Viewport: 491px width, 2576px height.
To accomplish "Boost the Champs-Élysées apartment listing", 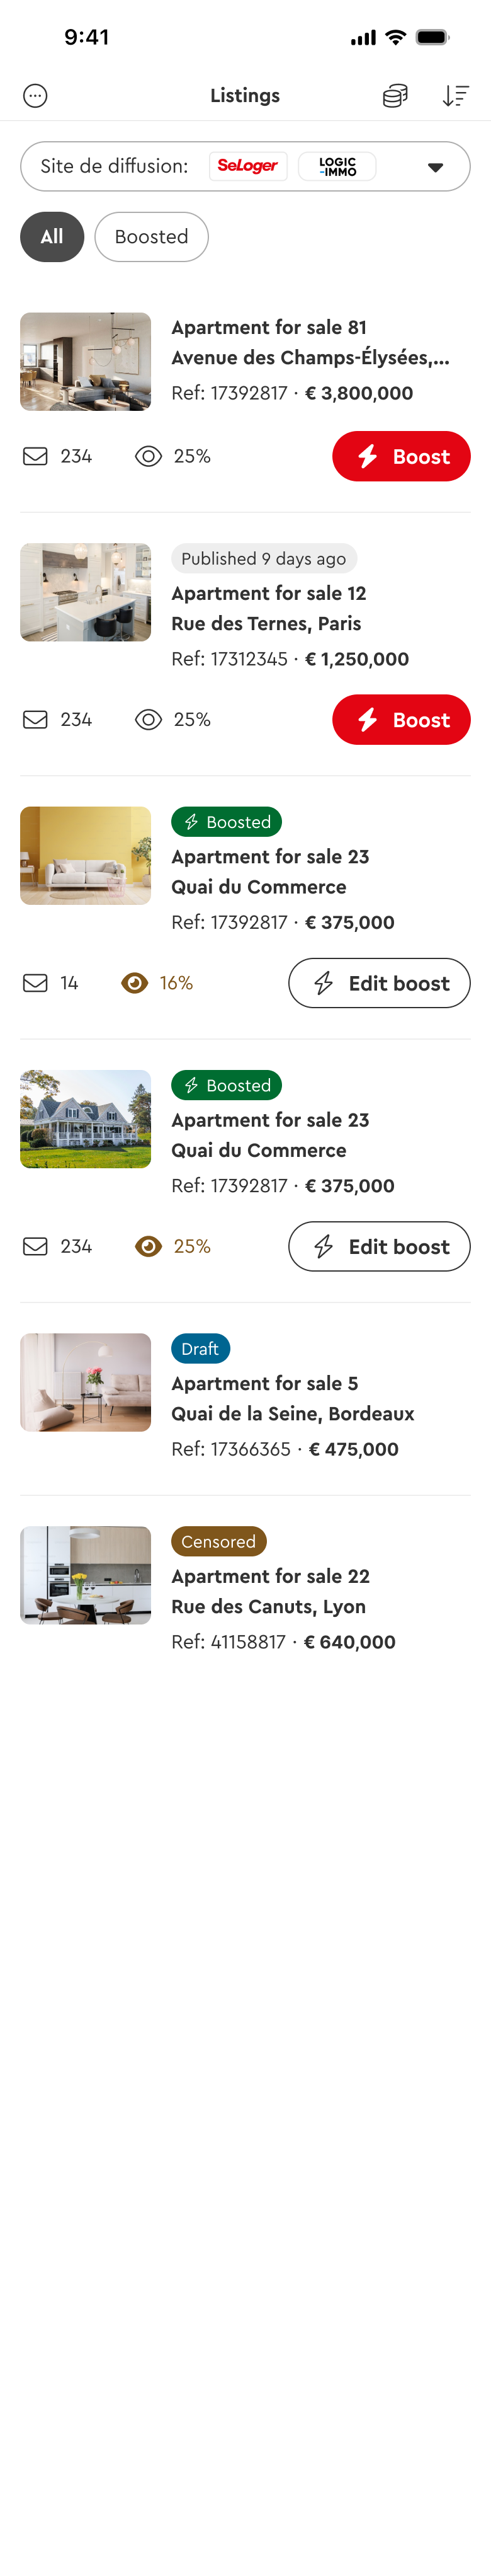I will (401, 457).
